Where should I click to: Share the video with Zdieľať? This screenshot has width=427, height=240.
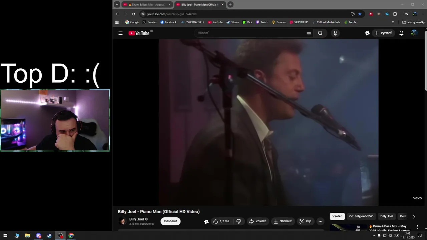pyautogui.click(x=258, y=221)
